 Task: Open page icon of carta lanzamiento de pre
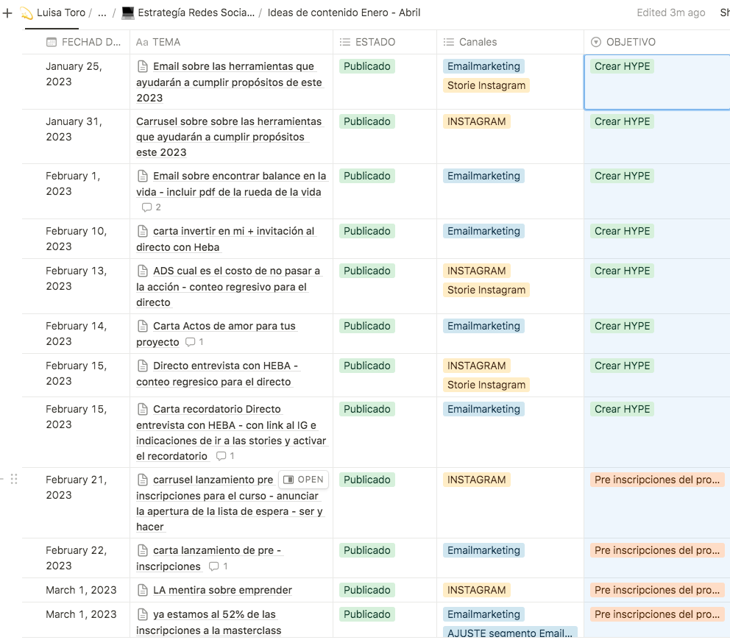pos(143,550)
